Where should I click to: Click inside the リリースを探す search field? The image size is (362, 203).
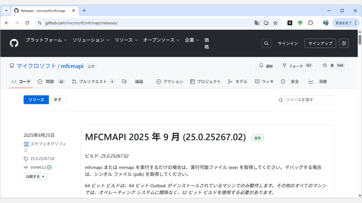coord(305,100)
